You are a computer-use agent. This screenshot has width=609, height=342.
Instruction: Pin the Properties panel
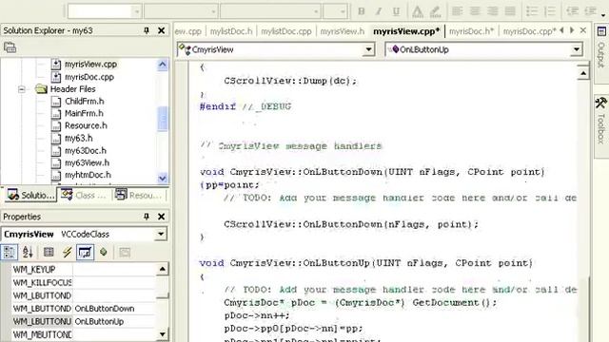coord(147,217)
